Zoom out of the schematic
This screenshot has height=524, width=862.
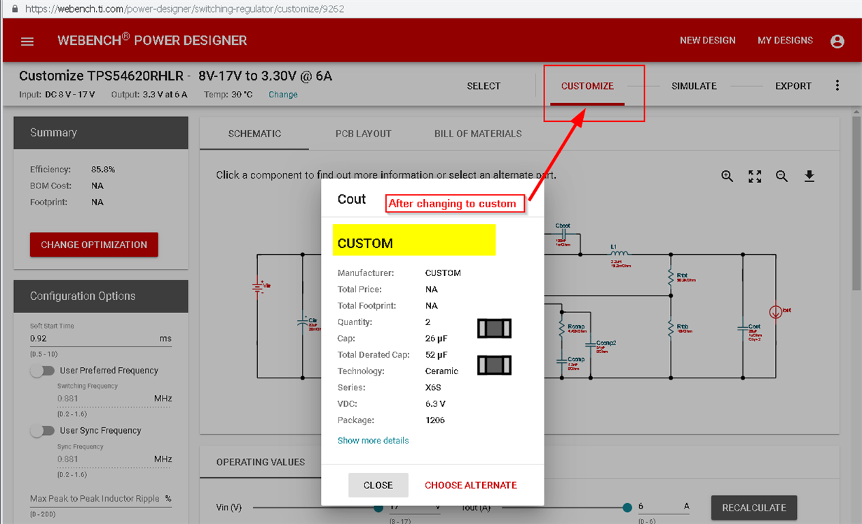coord(782,177)
